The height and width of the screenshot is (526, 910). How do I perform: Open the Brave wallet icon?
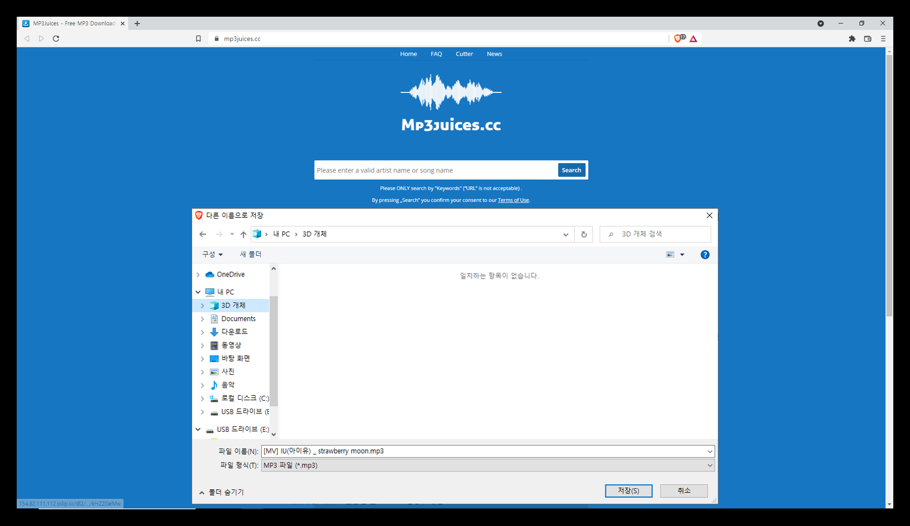click(x=868, y=38)
